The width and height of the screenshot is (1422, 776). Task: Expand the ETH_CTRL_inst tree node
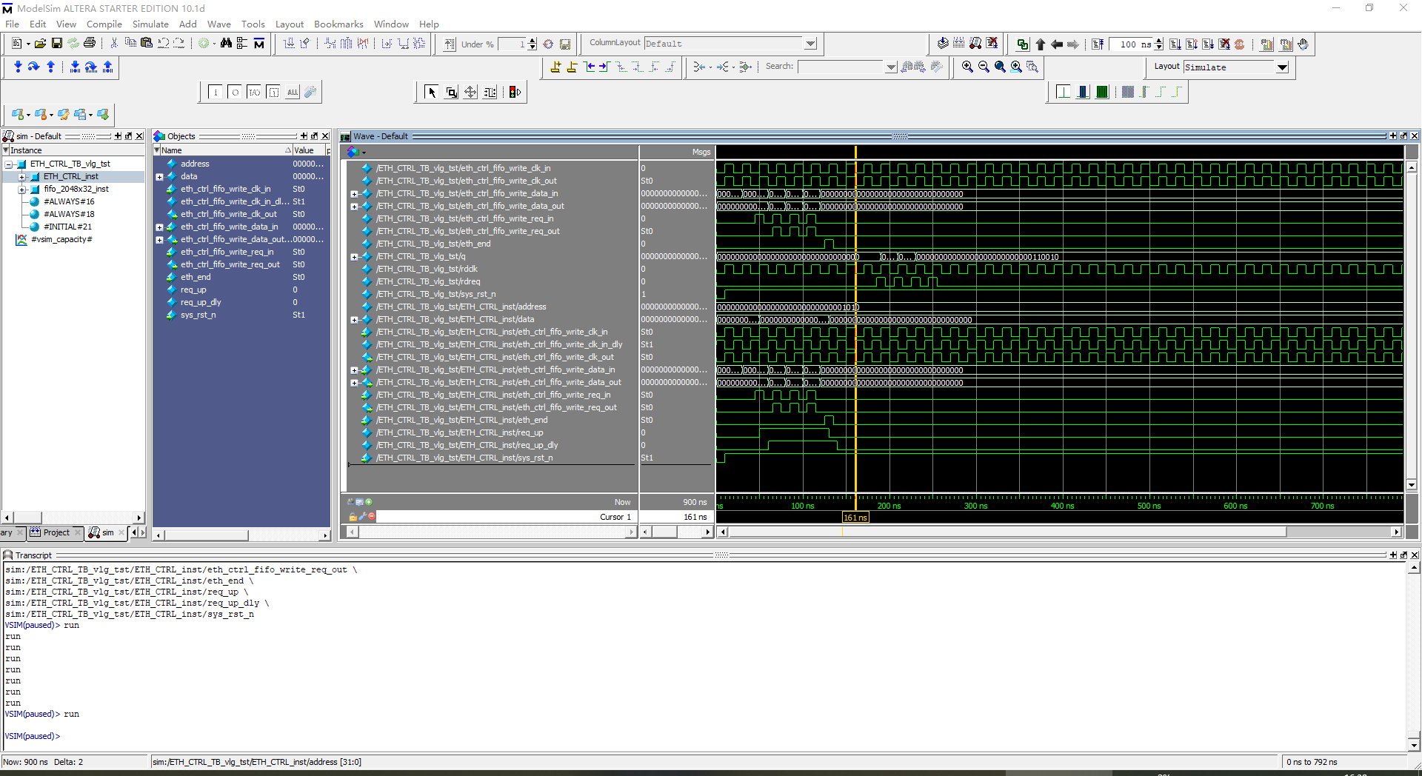(x=21, y=177)
